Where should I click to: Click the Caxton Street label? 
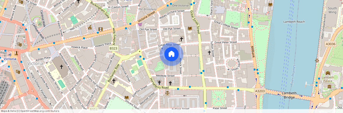tap(120, 7)
